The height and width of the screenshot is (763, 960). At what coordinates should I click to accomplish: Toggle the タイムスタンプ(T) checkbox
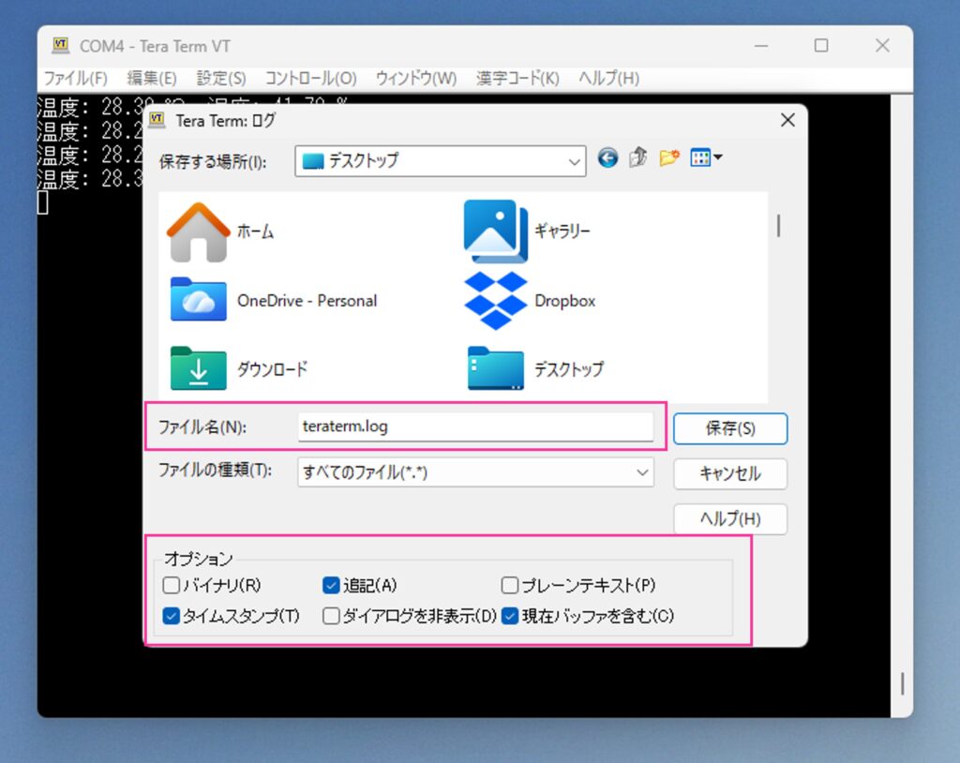171,616
